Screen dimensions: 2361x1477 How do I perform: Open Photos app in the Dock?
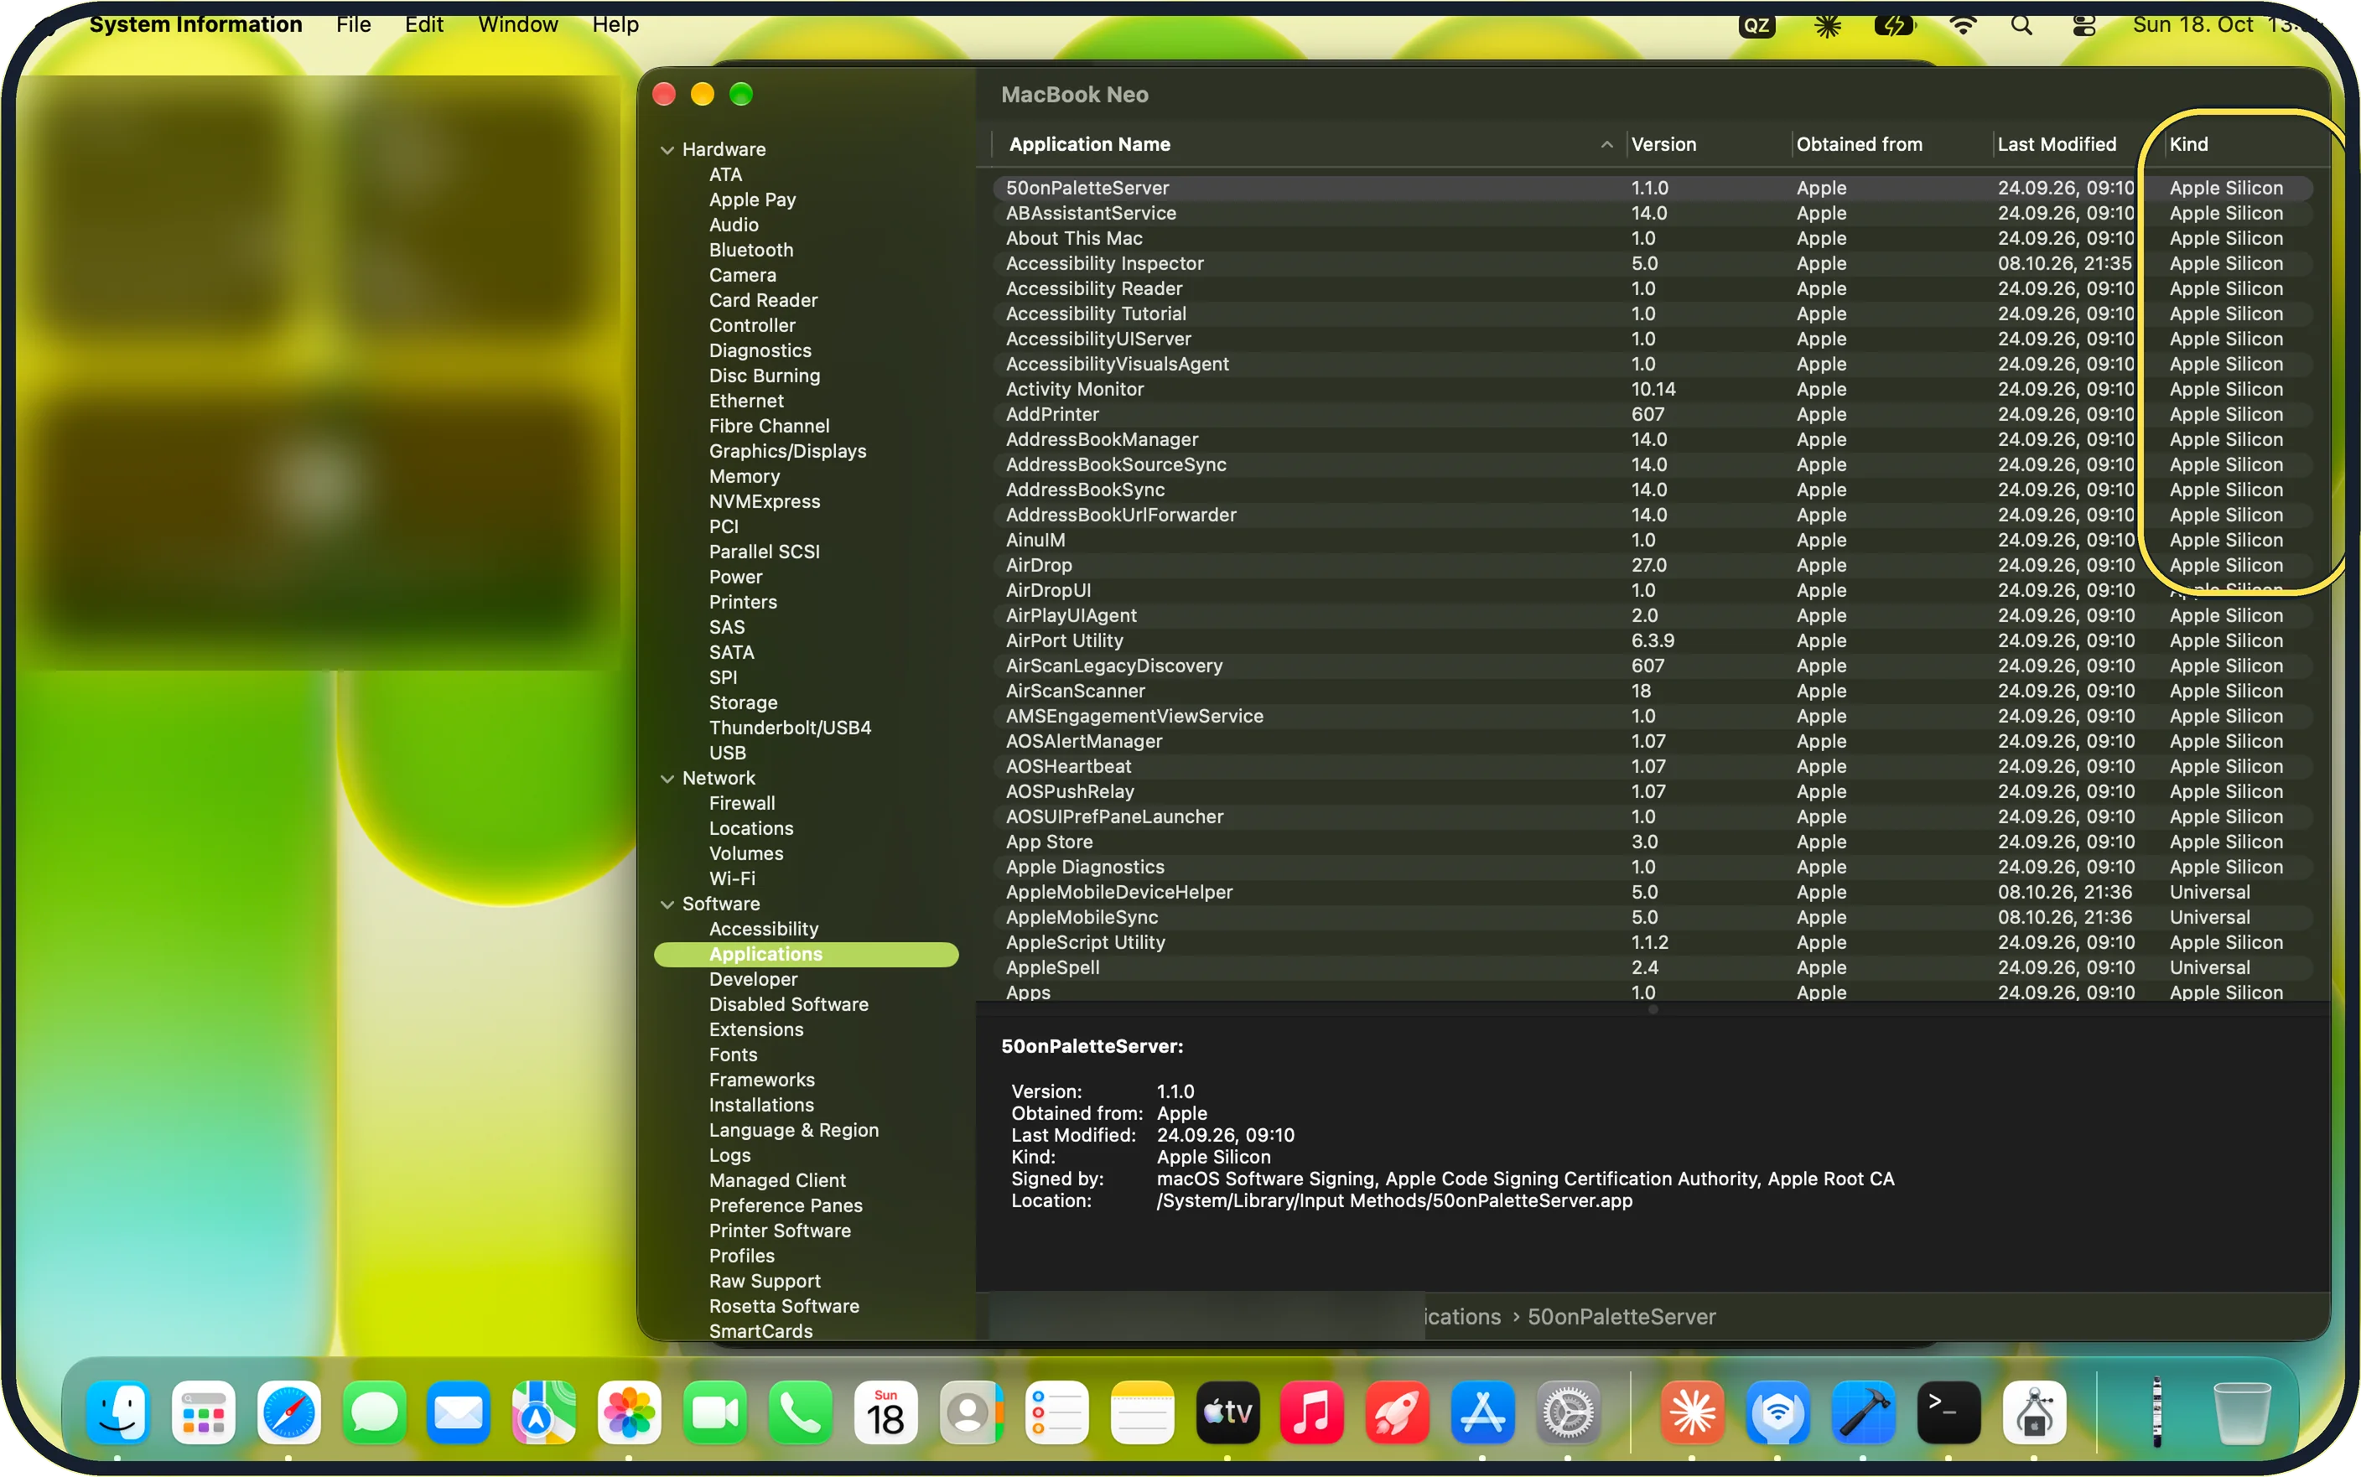[x=629, y=1412]
